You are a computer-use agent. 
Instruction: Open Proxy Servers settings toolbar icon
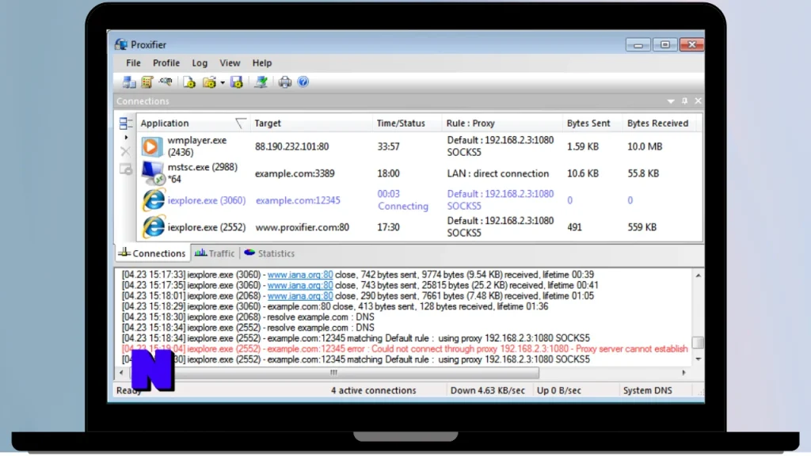click(129, 82)
